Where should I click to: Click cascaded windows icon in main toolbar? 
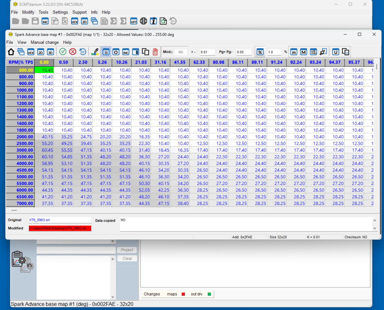tap(94, 21)
